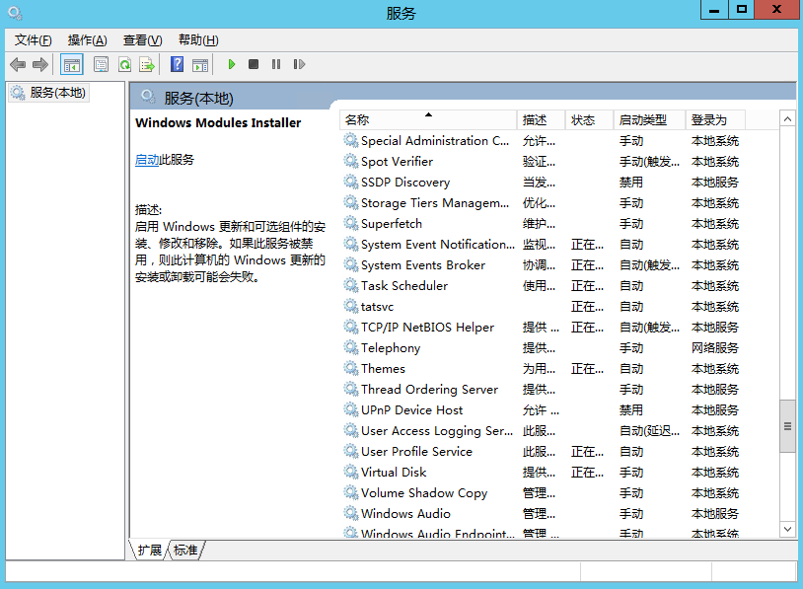Click the gear icon beside Windows Audio
The height and width of the screenshot is (589, 803).
pos(351,513)
